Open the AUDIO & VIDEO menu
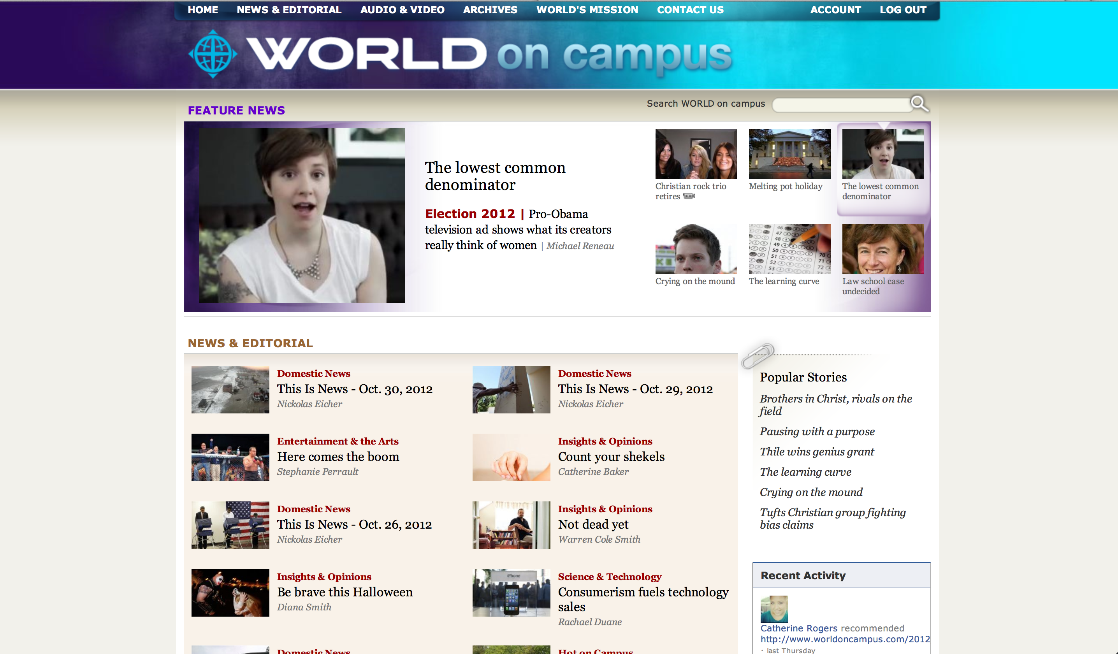1118x654 pixels. tap(402, 10)
